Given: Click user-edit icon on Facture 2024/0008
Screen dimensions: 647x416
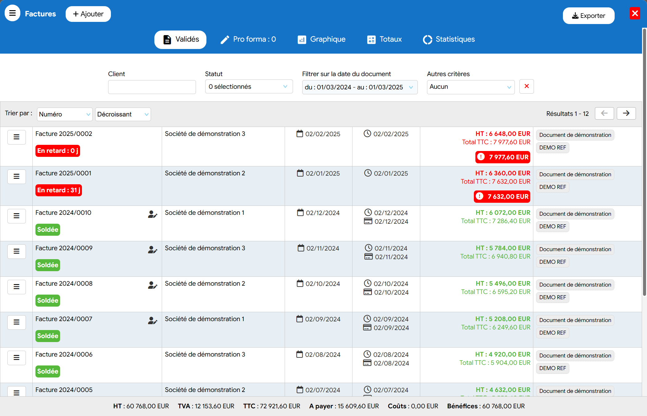Looking at the screenshot, I should (x=153, y=285).
